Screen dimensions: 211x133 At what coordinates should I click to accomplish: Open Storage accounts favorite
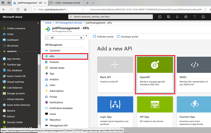tap(16, 93)
